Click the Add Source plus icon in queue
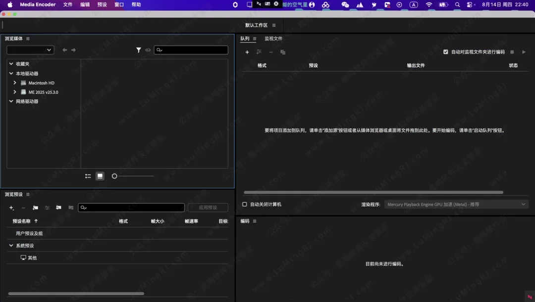This screenshot has height=302, width=535. [247, 52]
